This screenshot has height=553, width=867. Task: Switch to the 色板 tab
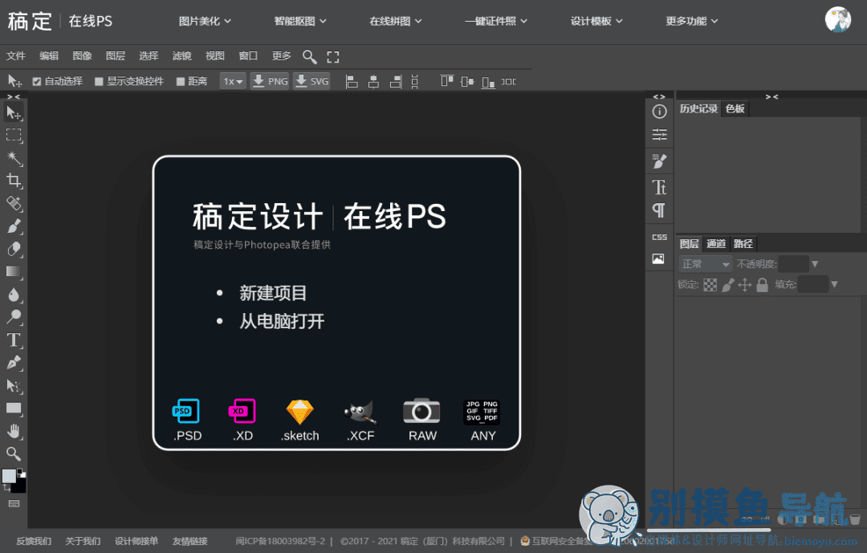click(x=735, y=109)
